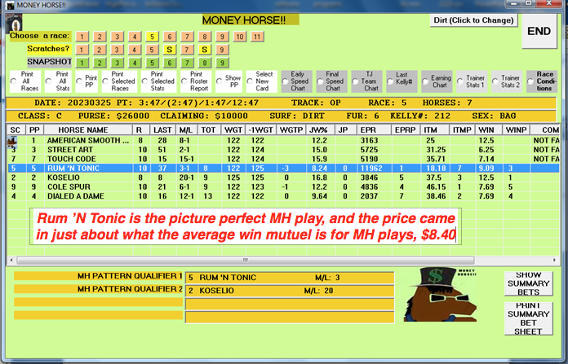
Task: Select the RUM 'N TONIC table row
Action: coord(283,168)
